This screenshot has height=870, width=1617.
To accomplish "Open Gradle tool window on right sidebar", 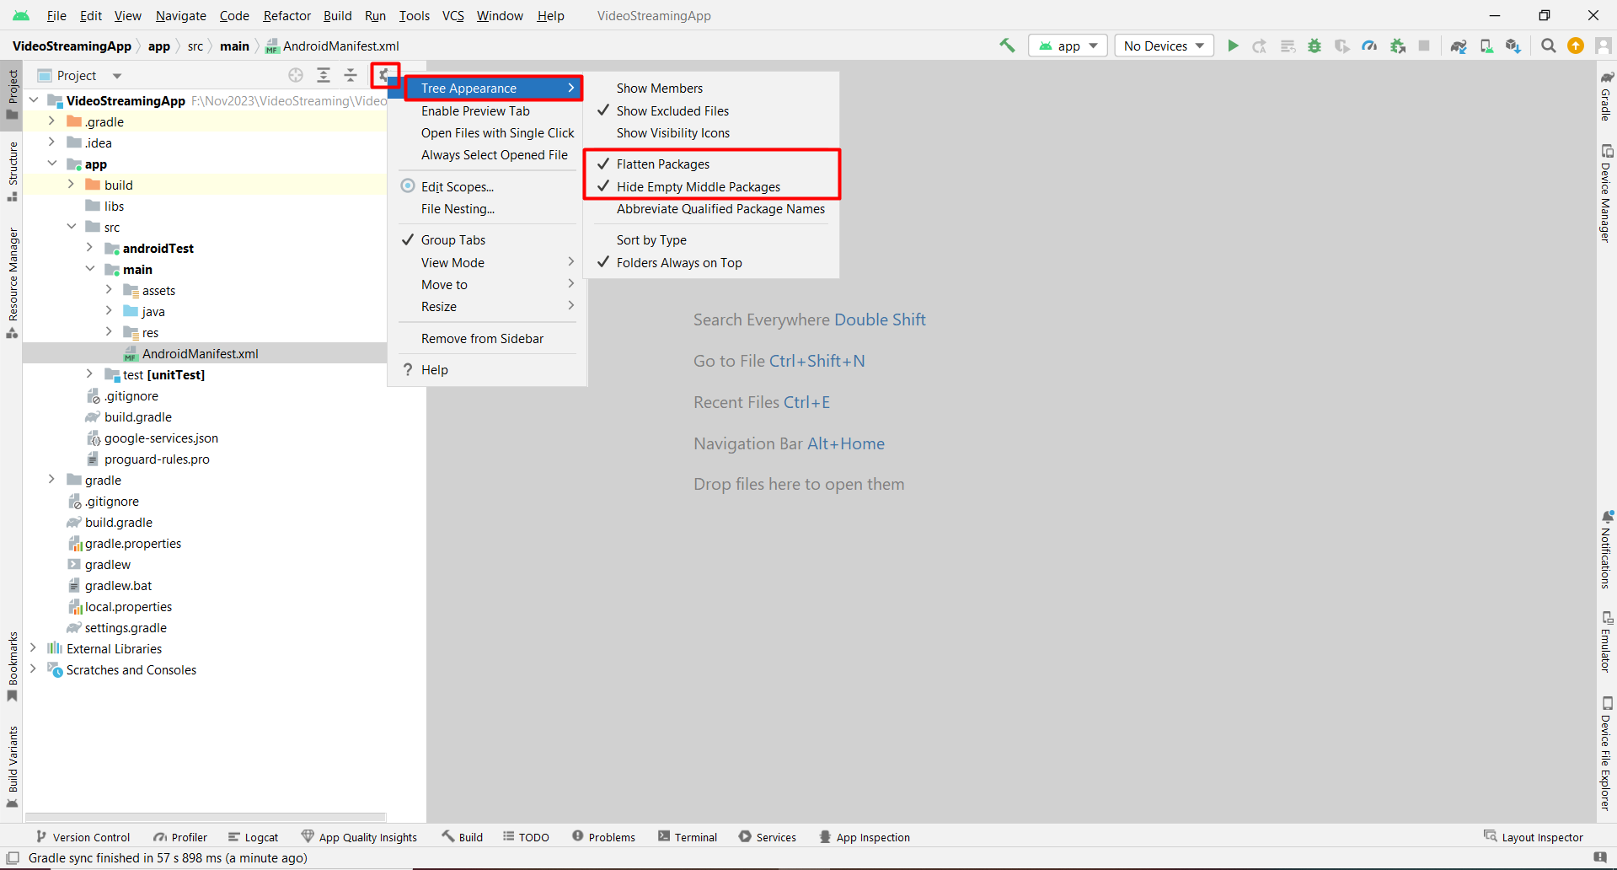I will tap(1606, 95).
